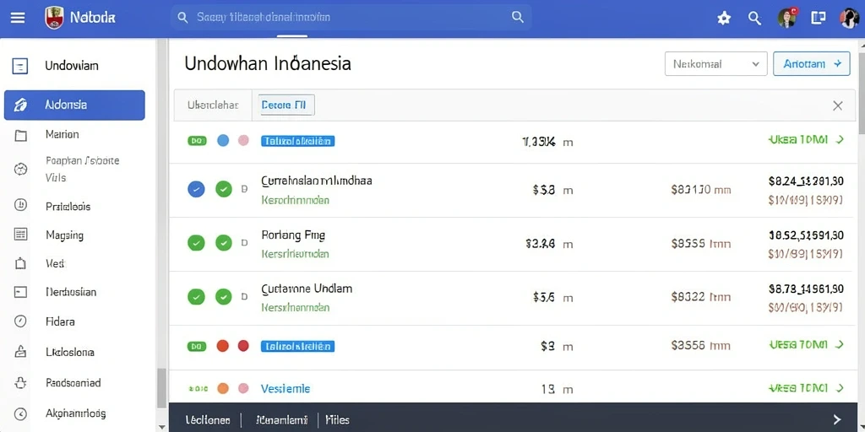865x432 pixels.
Task: Click first red dot in second group row
Action: coord(222,346)
